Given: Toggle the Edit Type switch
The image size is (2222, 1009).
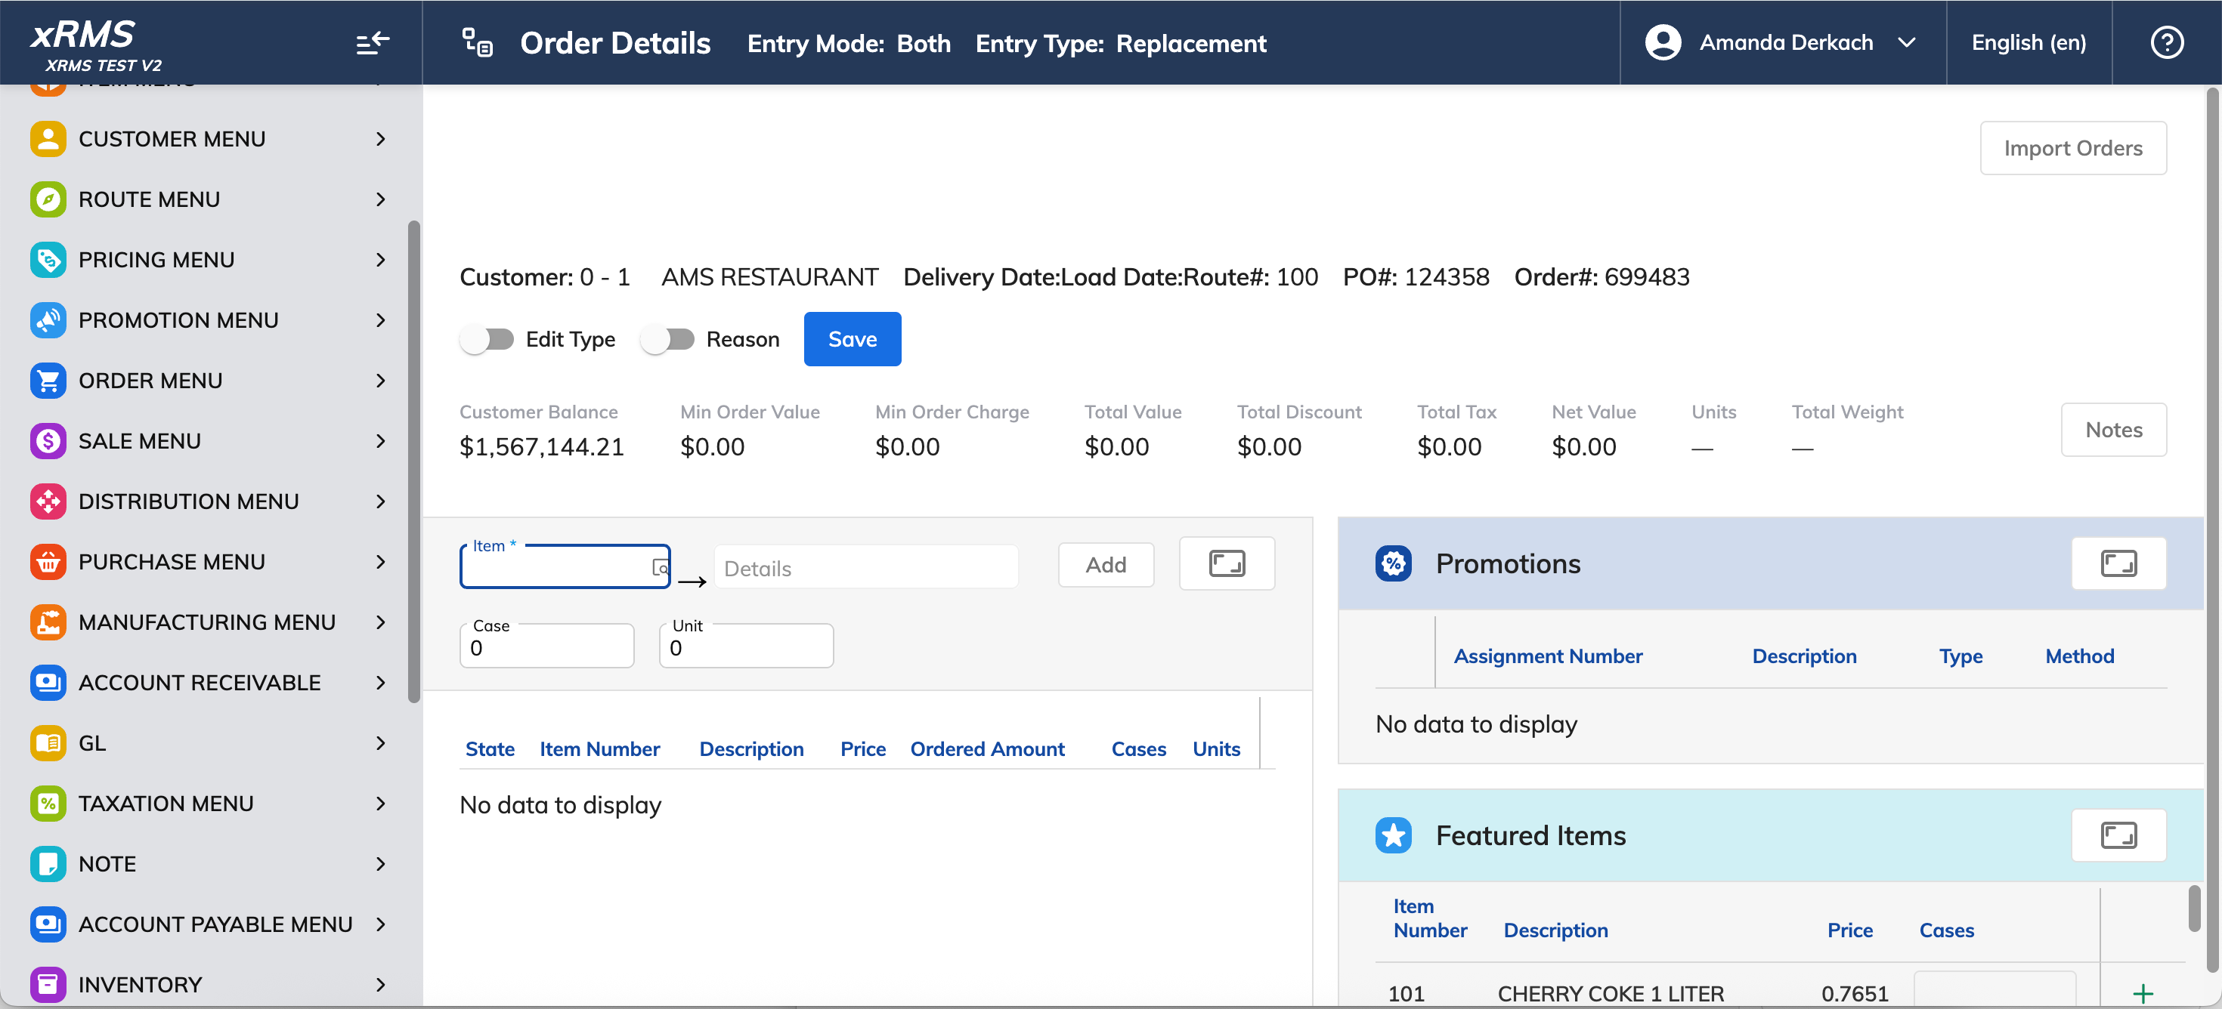Looking at the screenshot, I should pyautogui.click(x=487, y=340).
